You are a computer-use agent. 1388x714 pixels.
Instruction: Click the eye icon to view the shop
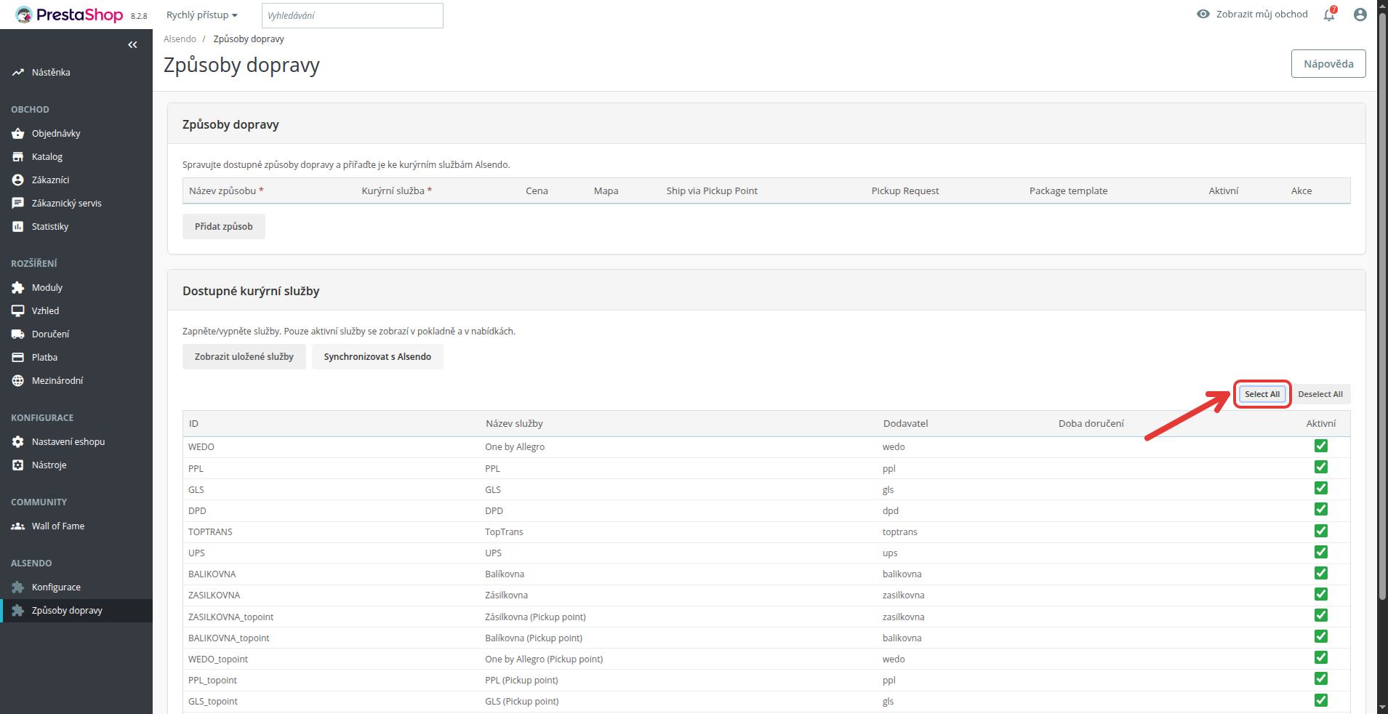click(1203, 14)
